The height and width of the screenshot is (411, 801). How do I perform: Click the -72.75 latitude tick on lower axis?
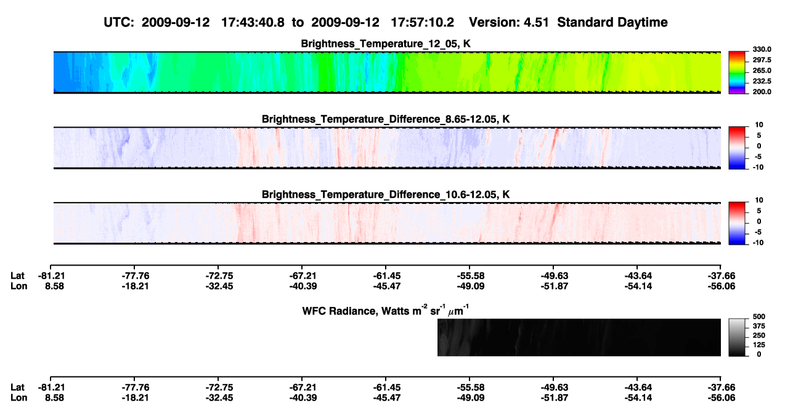coord(218,387)
